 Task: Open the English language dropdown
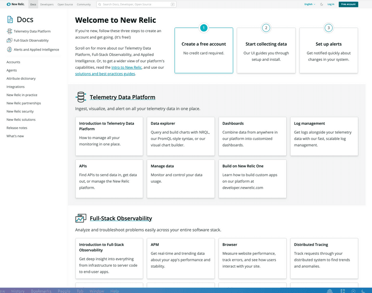coord(310,4)
